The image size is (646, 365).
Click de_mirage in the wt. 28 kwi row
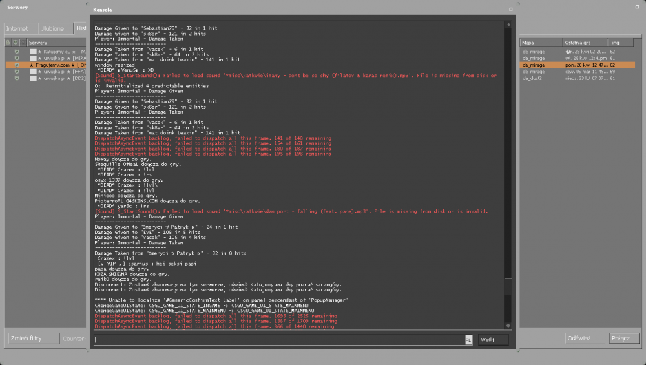coord(534,59)
